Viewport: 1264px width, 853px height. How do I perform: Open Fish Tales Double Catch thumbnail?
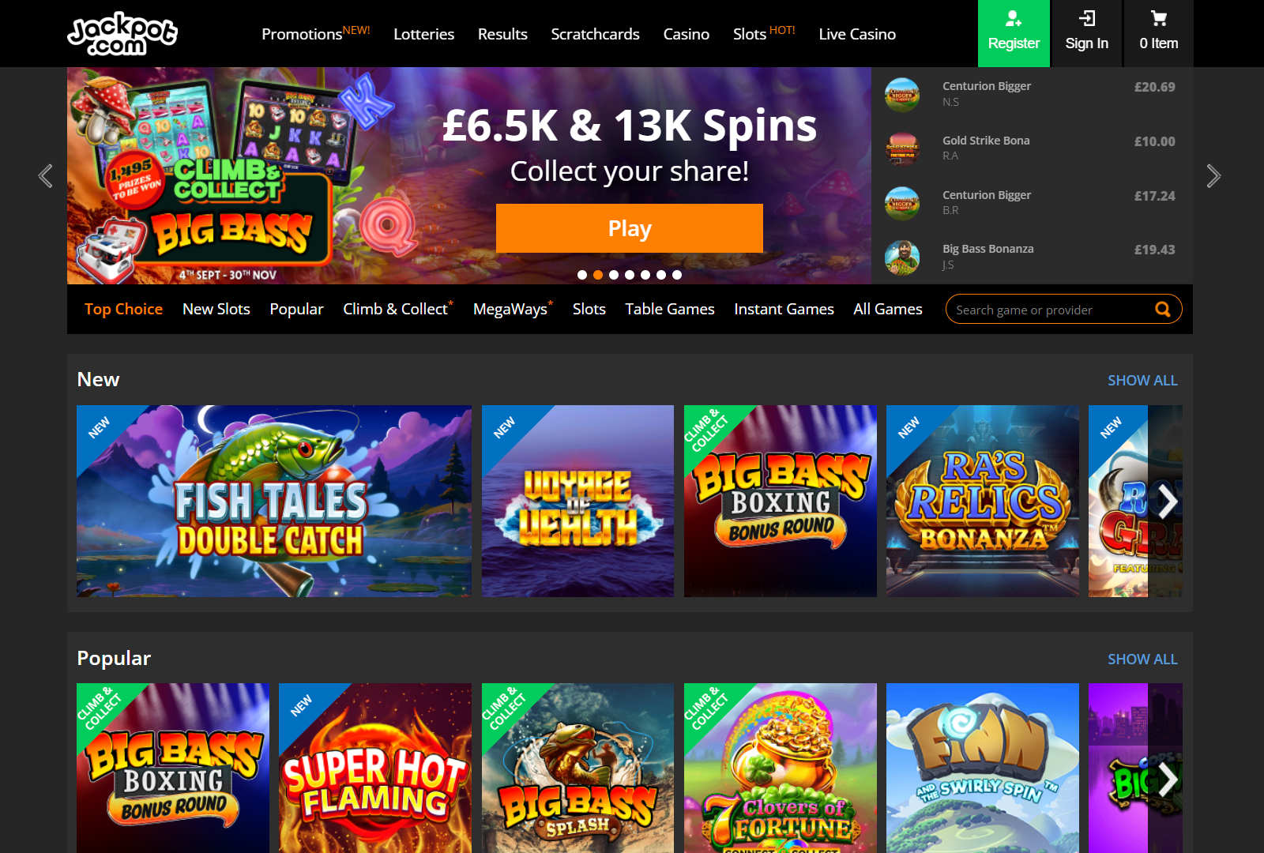(274, 501)
